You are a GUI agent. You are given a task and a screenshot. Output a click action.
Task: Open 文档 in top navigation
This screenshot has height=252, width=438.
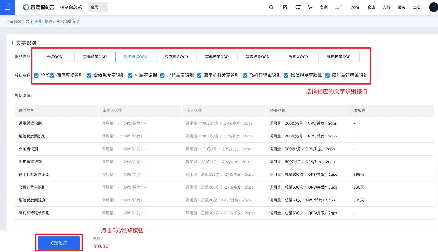(x=355, y=7)
